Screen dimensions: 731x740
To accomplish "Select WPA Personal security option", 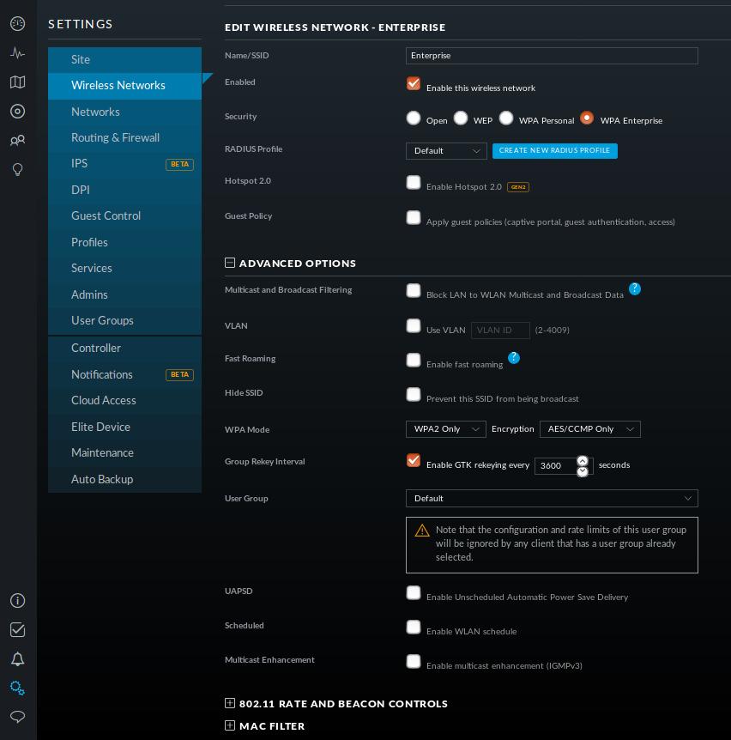I will pos(506,118).
